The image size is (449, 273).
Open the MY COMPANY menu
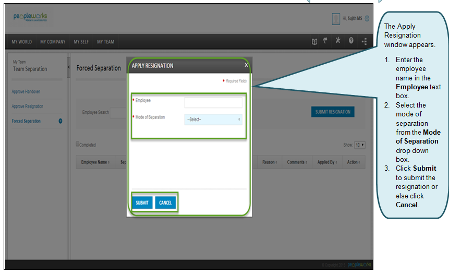tap(53, 42)
